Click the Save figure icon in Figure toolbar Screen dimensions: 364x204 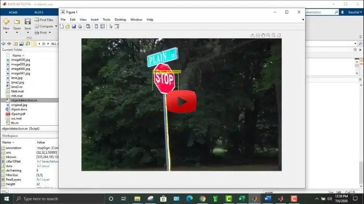click(x=74, y=26)
